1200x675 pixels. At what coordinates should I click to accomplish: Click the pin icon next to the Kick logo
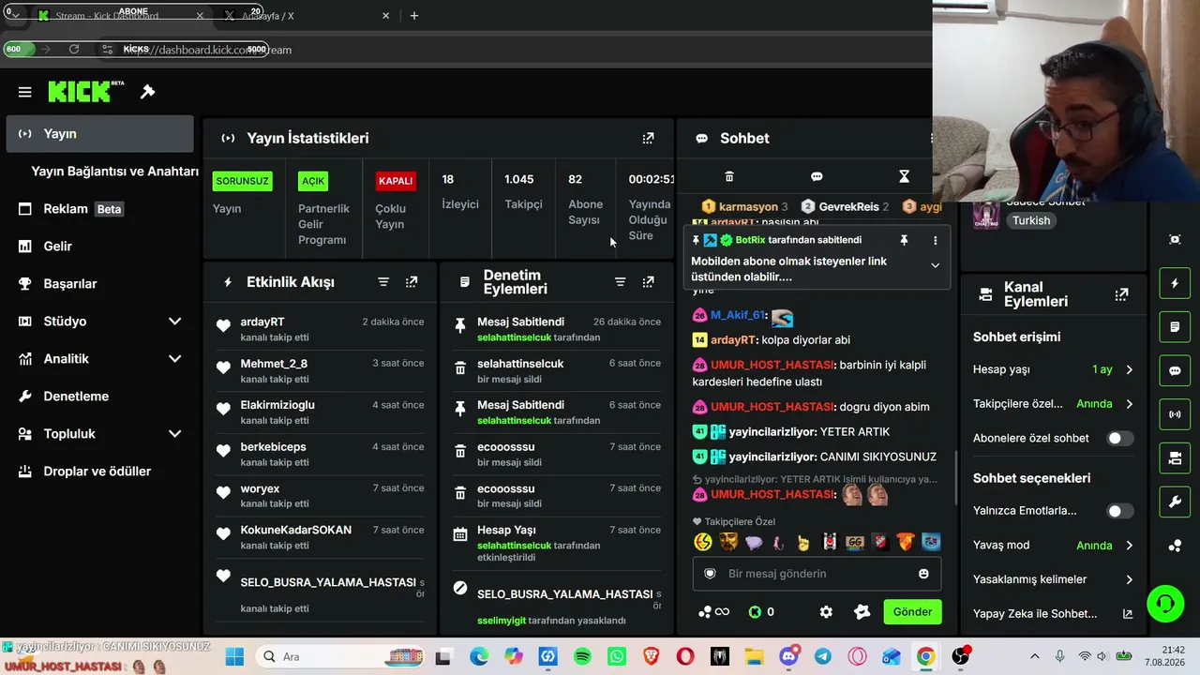[147, 92]
